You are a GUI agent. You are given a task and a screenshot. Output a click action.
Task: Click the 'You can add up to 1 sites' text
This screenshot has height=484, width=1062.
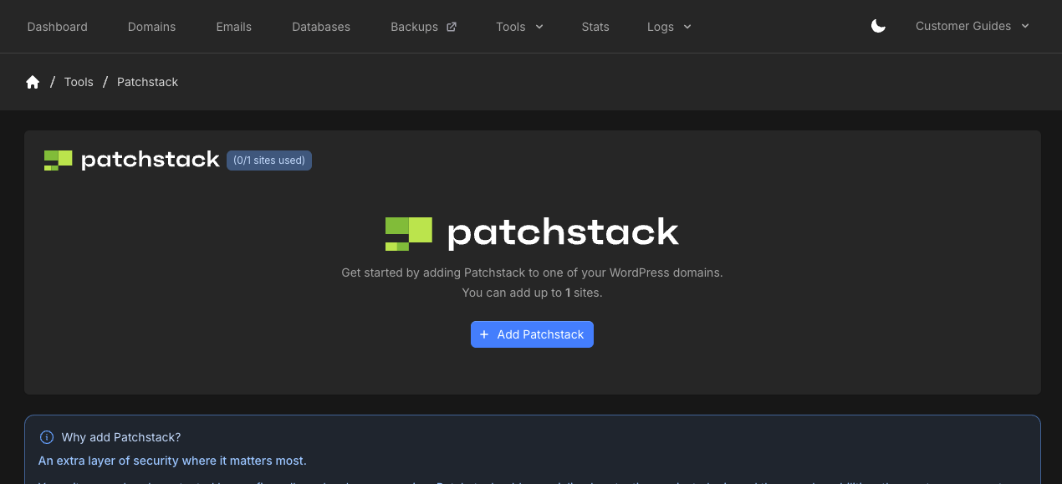pos(532,293)
